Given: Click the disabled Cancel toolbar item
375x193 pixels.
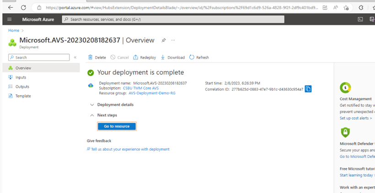Looking at the screenshot, I should click(119, 57).
